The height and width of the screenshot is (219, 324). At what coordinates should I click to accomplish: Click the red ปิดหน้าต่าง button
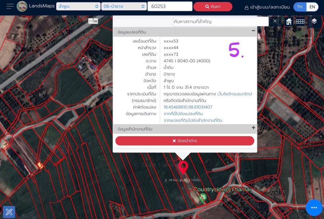point(185,141)
